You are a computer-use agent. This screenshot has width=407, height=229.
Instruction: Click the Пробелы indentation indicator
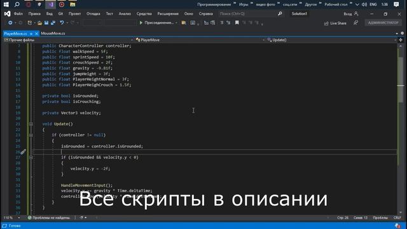(380, 218)
